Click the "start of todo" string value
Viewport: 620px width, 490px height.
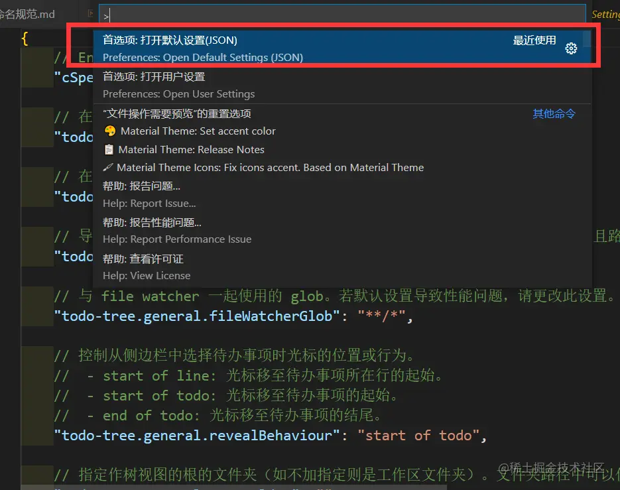(418, 436)
